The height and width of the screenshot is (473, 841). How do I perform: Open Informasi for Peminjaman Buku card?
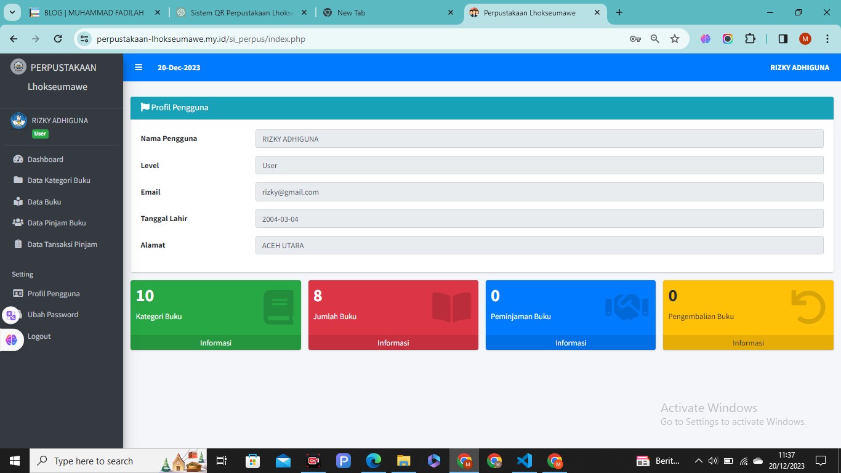tap(570, 343)
